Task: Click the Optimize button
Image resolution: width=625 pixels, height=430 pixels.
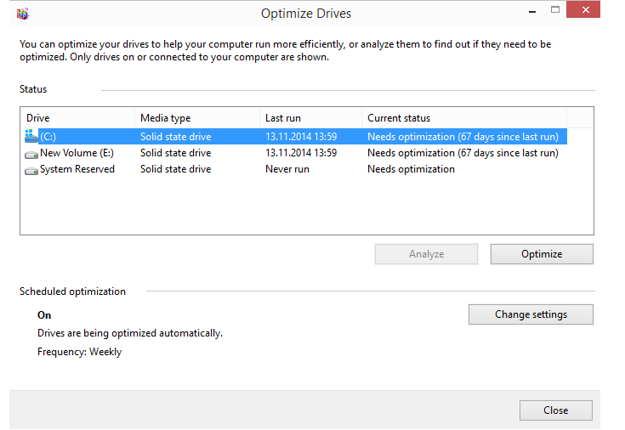Action: coord(542,254)
